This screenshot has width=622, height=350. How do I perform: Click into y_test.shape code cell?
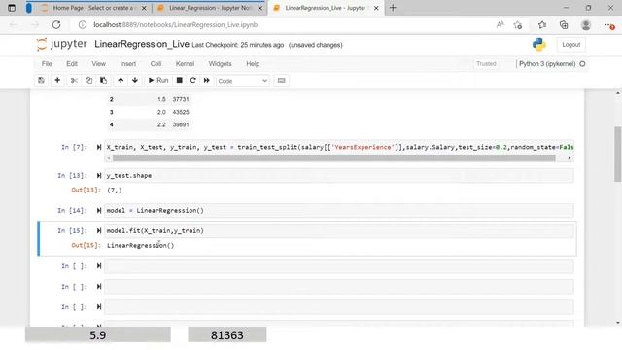pos(339,175)
